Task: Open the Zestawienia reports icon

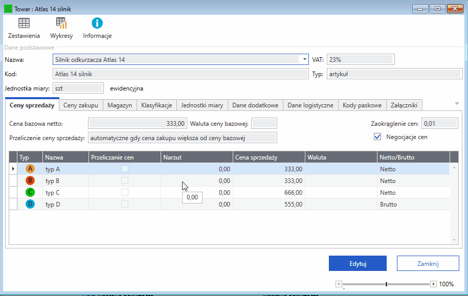Action: (24, 24)
